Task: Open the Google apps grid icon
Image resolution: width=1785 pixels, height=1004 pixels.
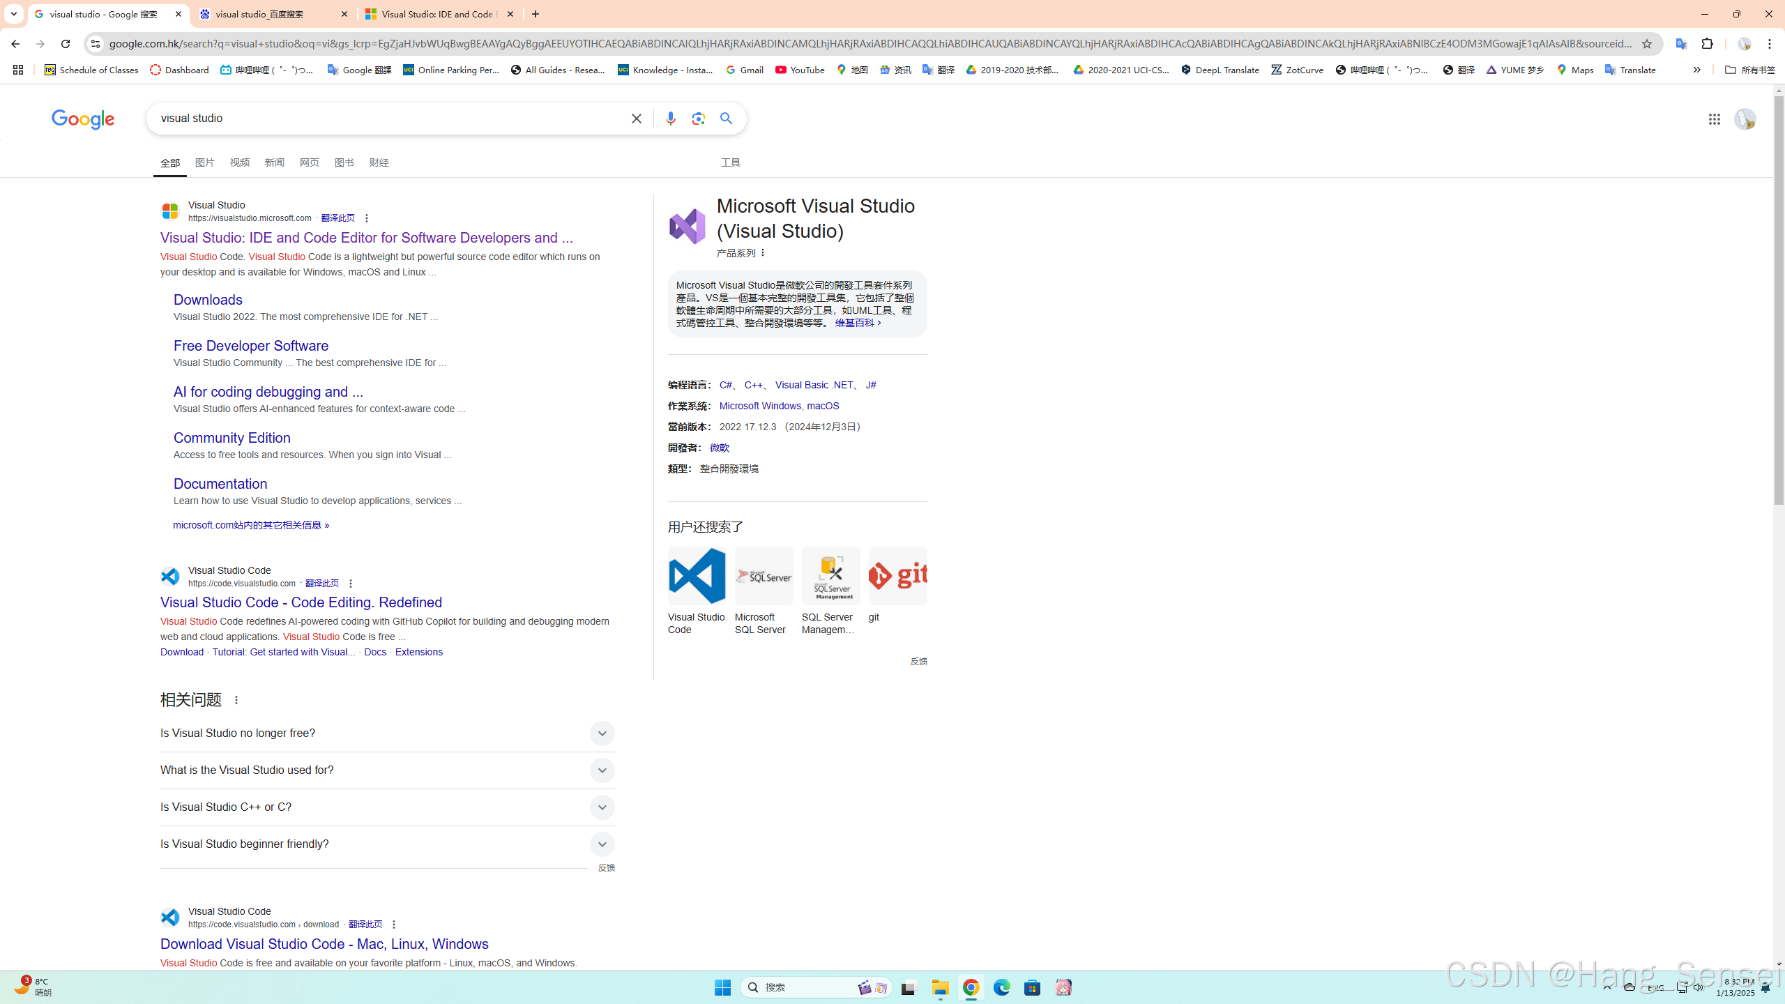Action: pos(1714,119)
